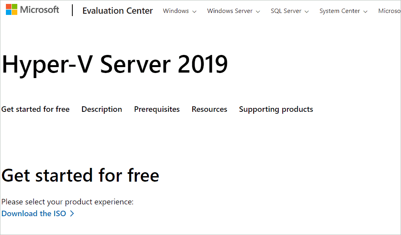Click the Please select your product experience text
The height and width of the screenshot is (235, 401).
[x=68, y=202]
